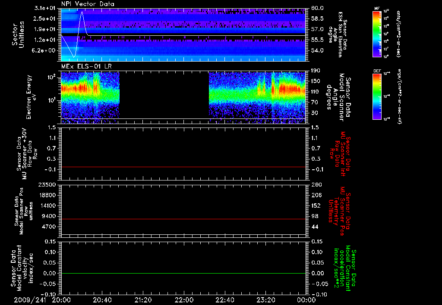Click the green constant velocity line
Viewport: 442px width, 305px height.
coord(183,273)
